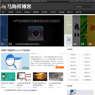Viewport: 95px width, 95px height.
Task: Open the SEO优化 nav menu item
Action: tap(19, 12)
